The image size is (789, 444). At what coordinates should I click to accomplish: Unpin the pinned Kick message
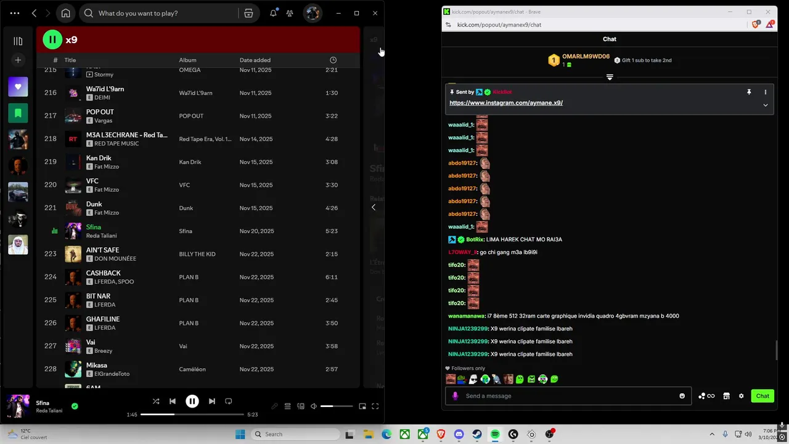pyautogui.click(x=749, y=92)
